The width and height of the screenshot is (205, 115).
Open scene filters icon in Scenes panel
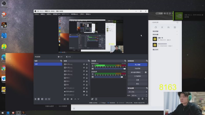[x=42, y=99]
